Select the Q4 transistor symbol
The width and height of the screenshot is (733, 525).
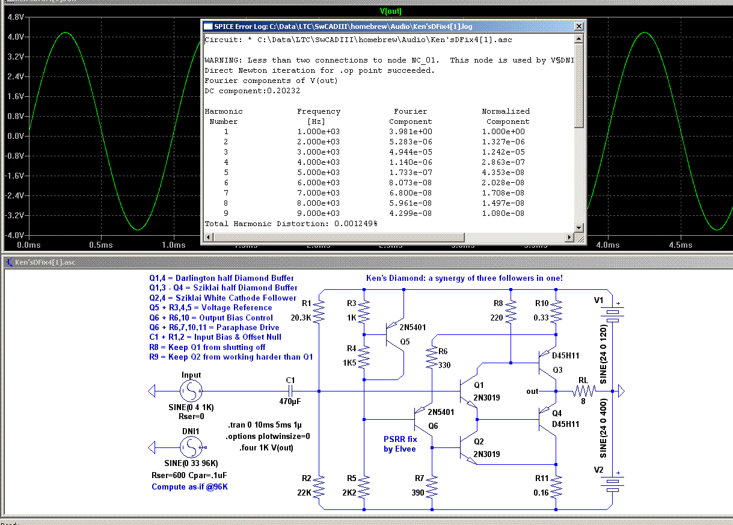point(547,419)
